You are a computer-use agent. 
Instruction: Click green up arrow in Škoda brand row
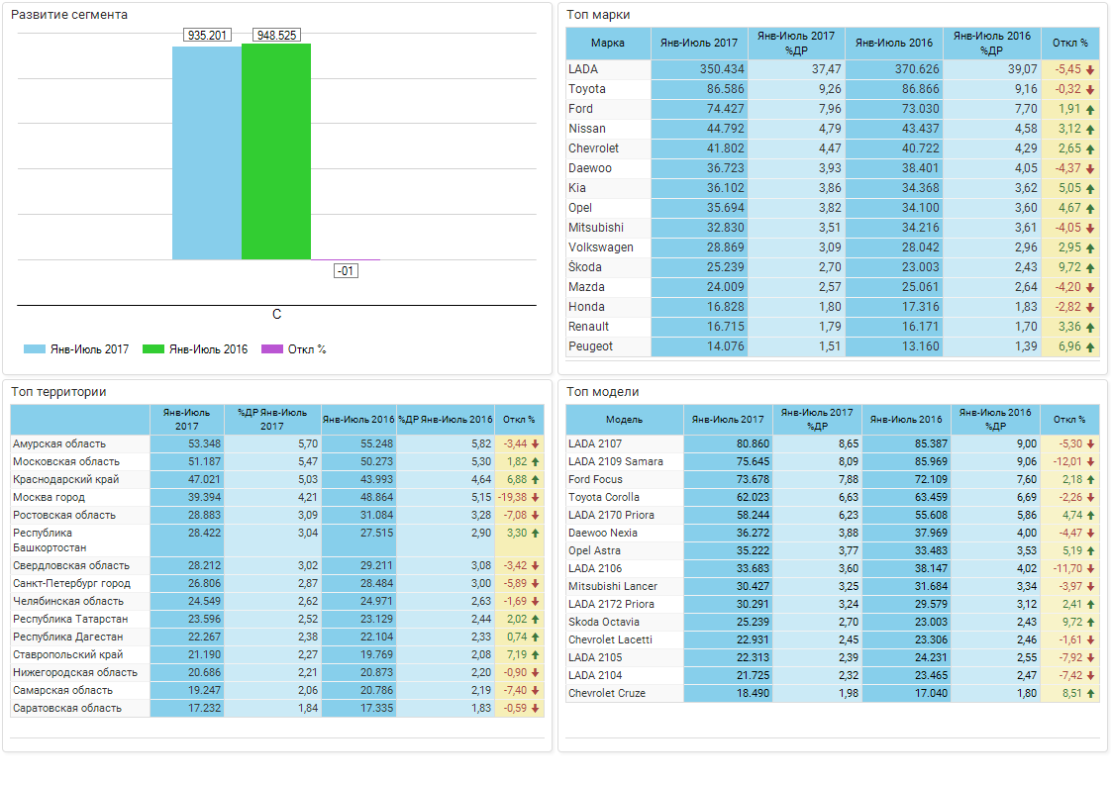coord(1090,268)
